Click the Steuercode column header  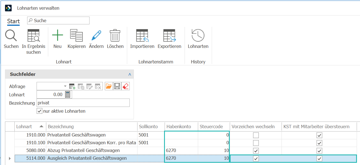(x=214, y=127)
